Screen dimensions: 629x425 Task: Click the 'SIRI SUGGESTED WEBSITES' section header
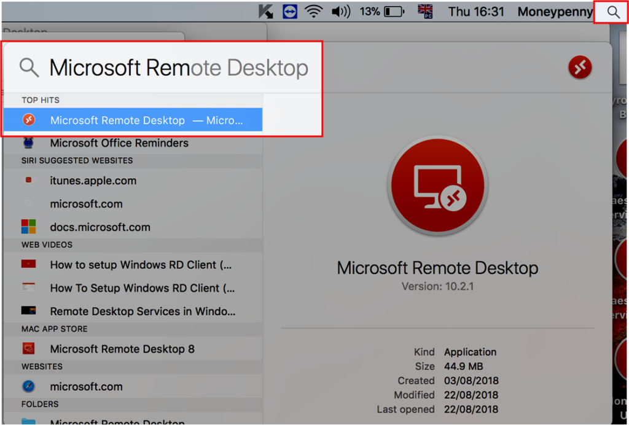[77, 161]
